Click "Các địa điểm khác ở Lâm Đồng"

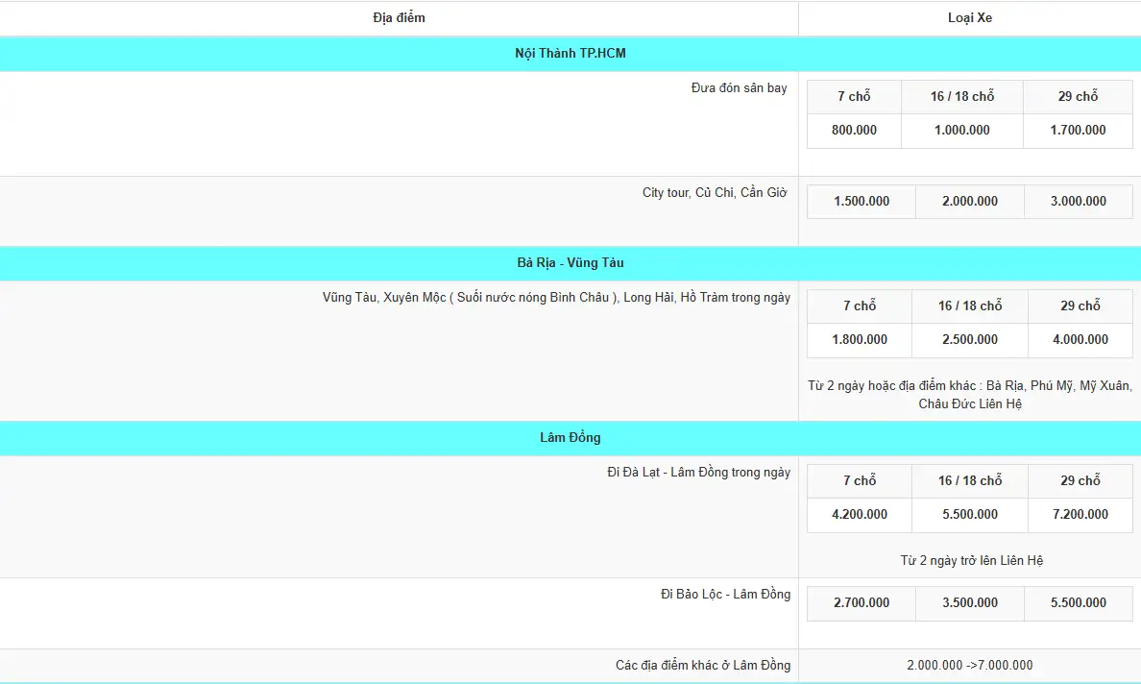[x=703, y=665]
